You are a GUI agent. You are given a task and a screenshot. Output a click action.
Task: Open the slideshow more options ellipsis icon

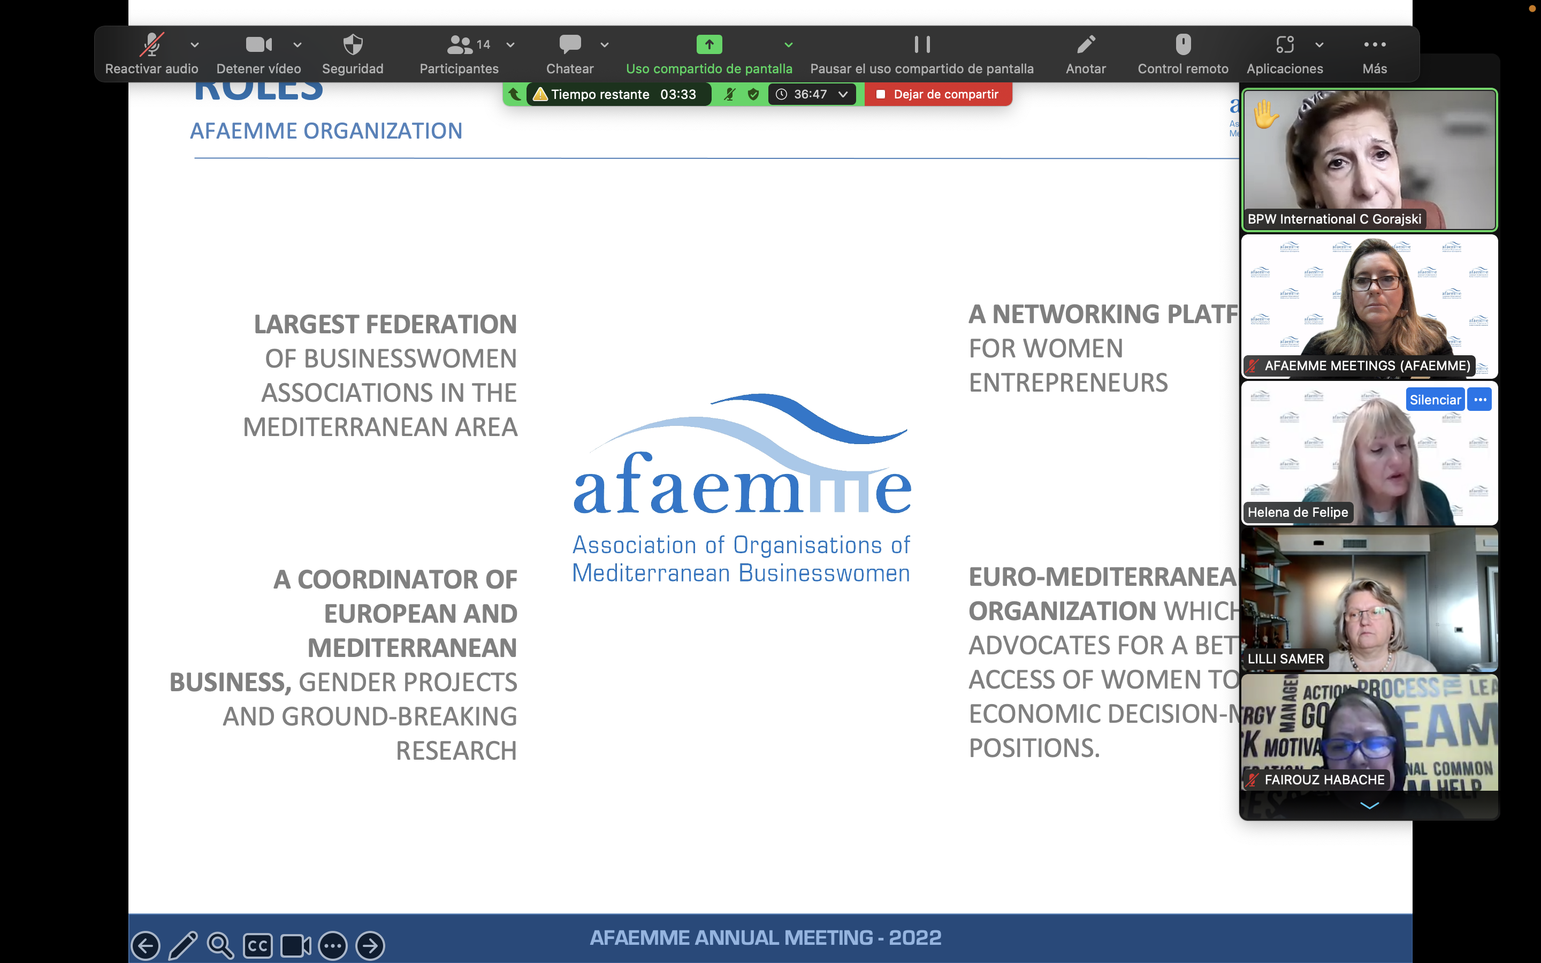click(333, 946)
